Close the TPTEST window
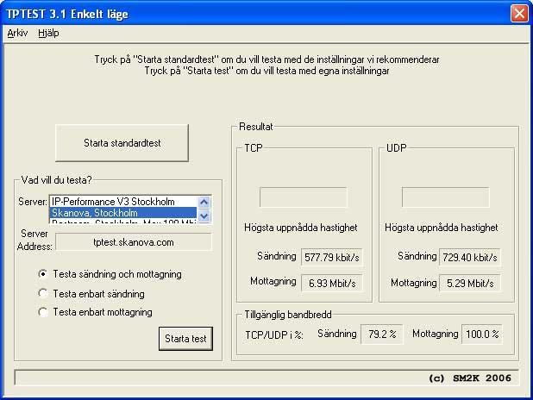The height and width of the screenshot is (400, 533). tap(519, 14)
